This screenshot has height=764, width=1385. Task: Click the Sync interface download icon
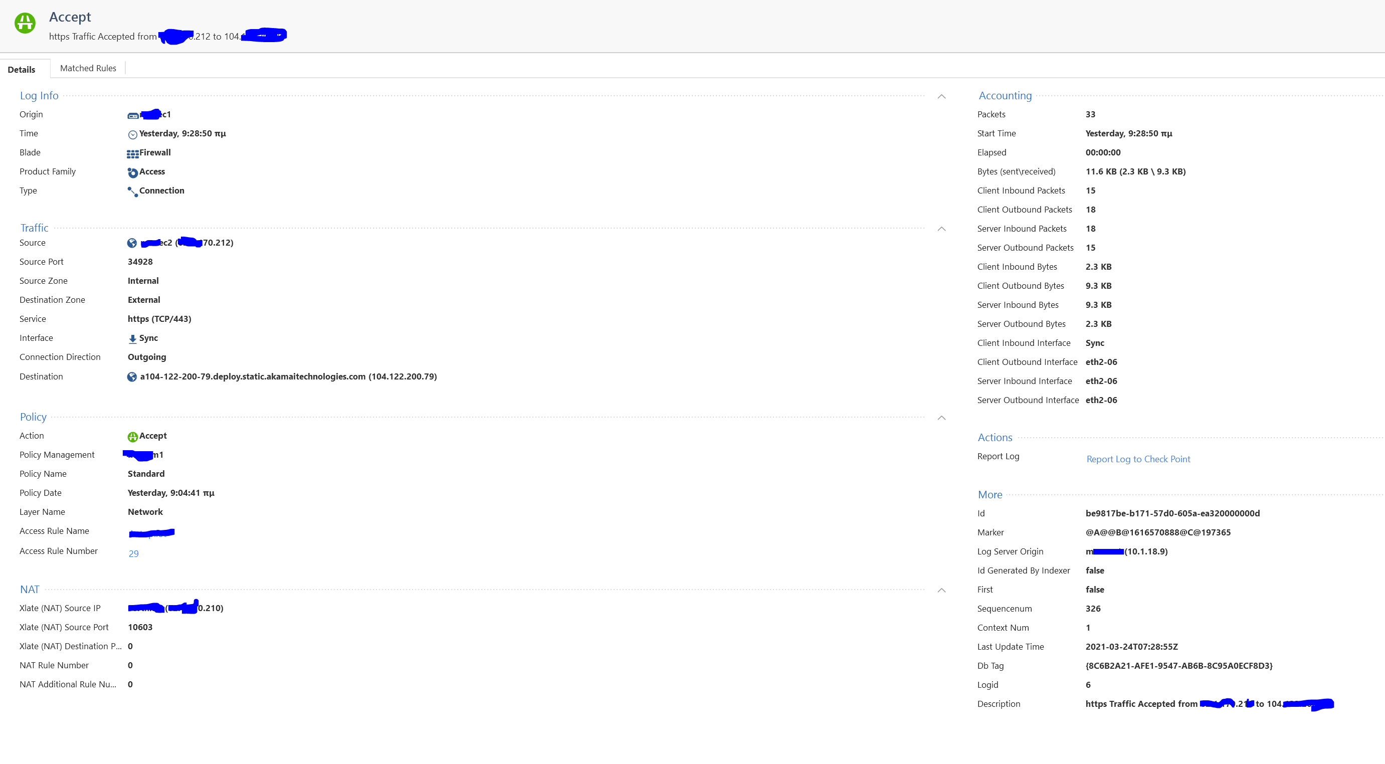(x=132, y=339)
